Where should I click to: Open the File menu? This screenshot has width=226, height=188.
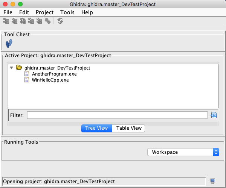(x=8, y=12)
